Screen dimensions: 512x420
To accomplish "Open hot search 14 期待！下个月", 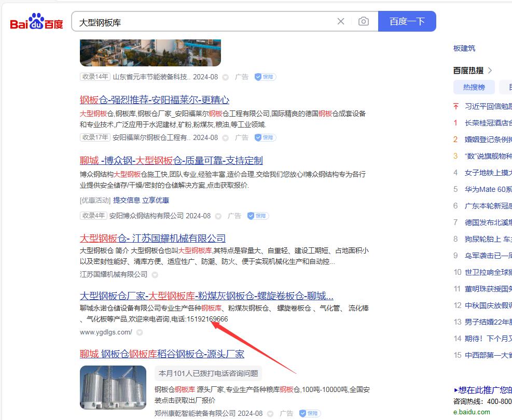I will [x=488, y=339].
